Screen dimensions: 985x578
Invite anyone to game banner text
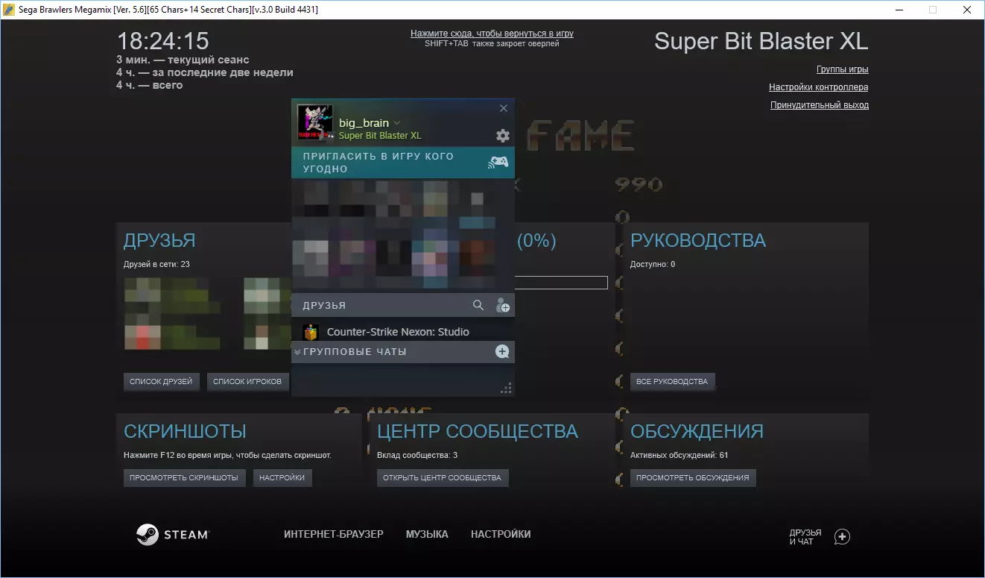379,163
